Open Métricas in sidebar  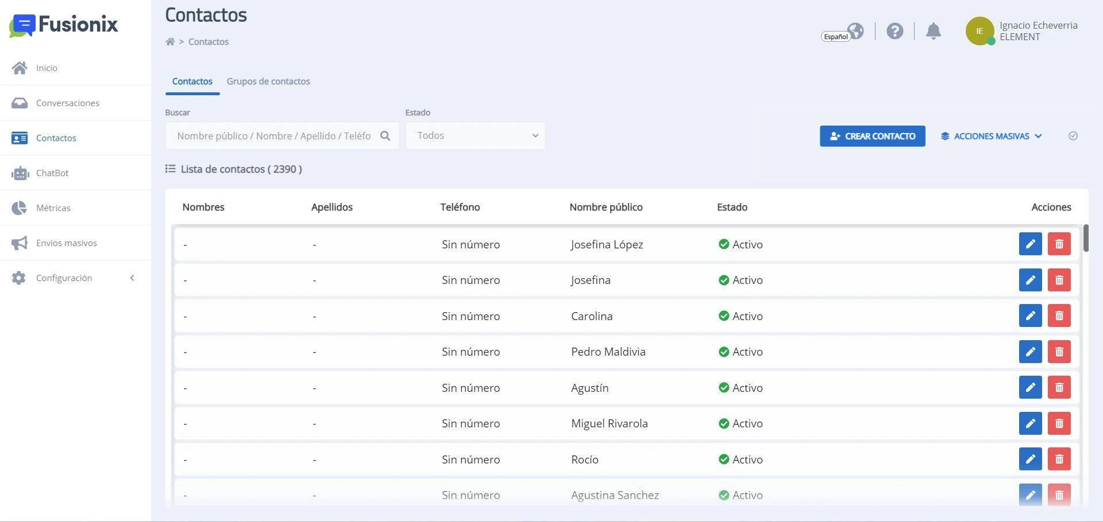pyautogui.click(x=75, y=208)
